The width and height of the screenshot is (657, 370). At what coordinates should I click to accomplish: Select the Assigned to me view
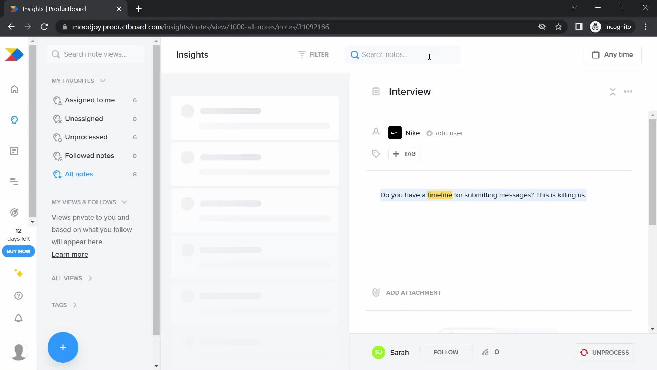coord(90,100)
